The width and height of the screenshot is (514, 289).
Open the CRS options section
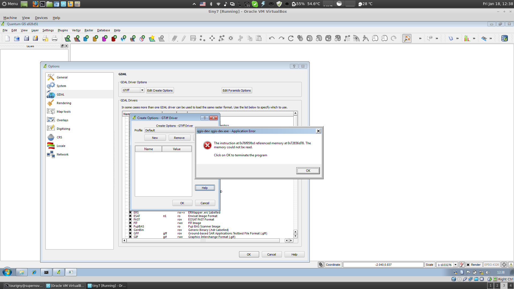click(x=59, y=137)
